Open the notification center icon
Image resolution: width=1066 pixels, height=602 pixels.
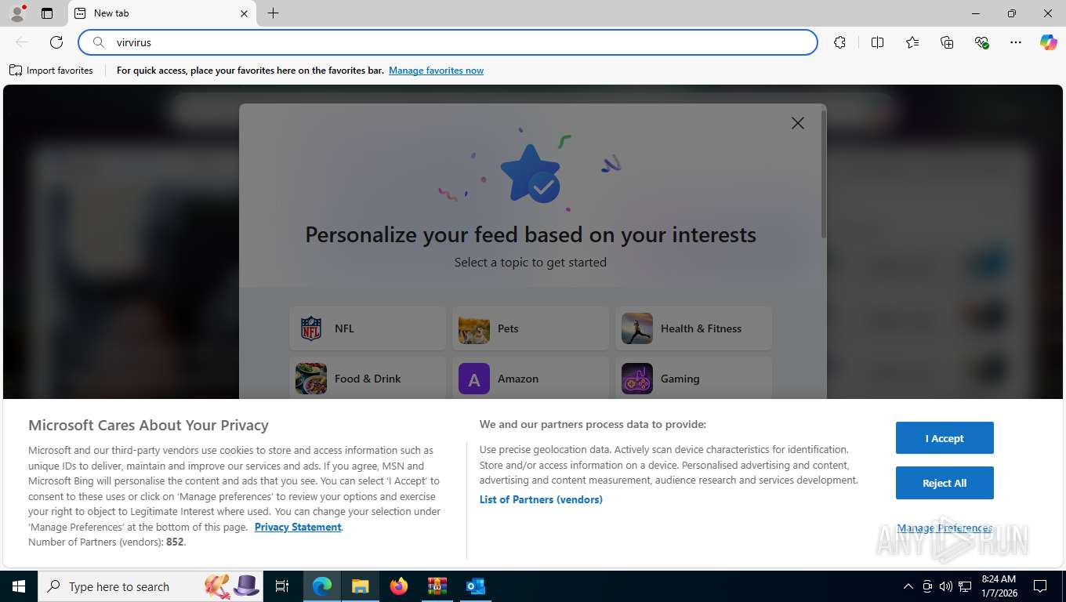pos(1040,586)
